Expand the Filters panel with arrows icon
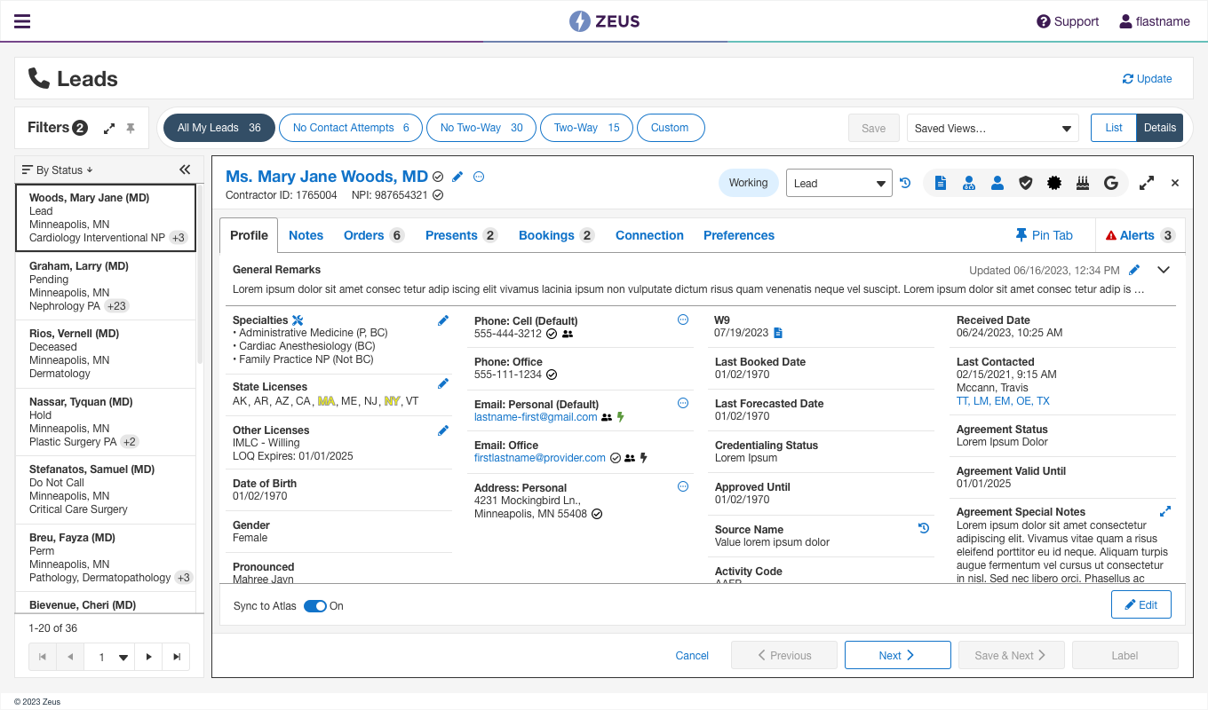This screenshot has width=1208, height=710. [109, 129]
